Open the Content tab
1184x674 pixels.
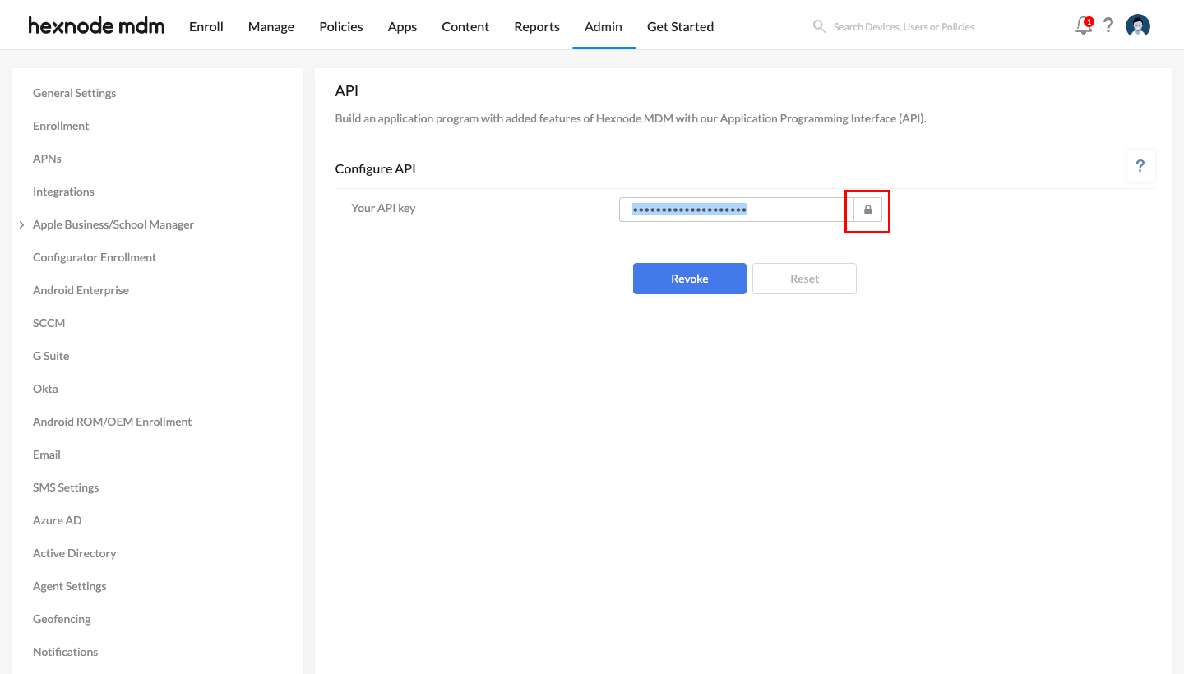(x=465, y=26)
